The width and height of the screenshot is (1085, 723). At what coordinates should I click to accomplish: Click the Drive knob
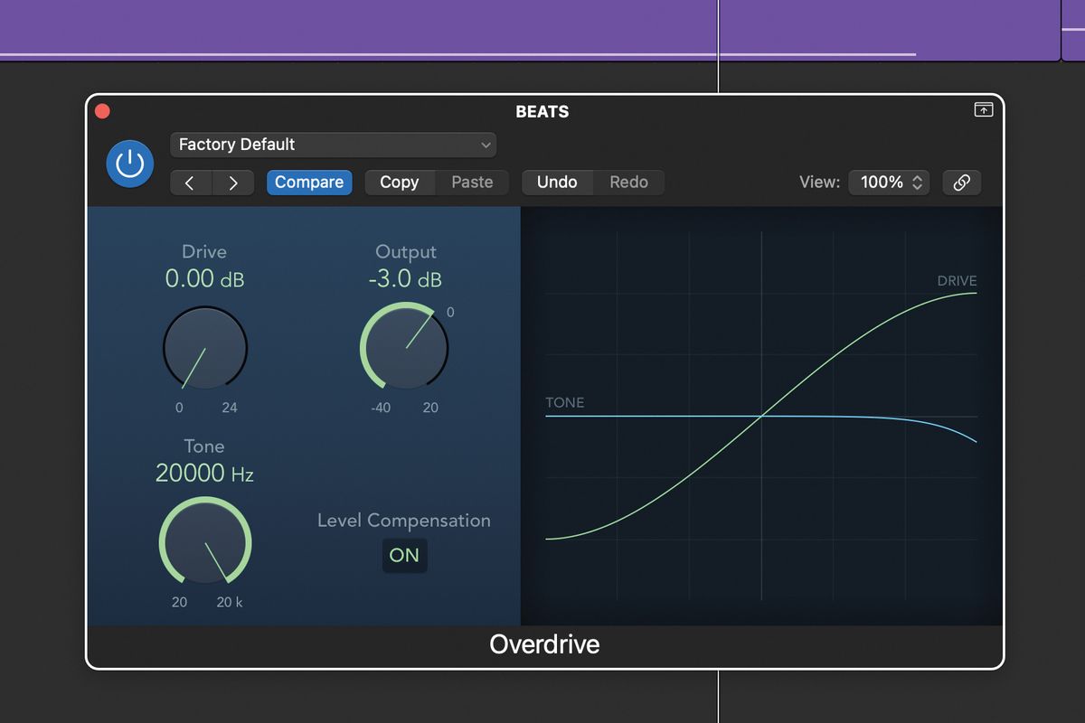point(204,348)
